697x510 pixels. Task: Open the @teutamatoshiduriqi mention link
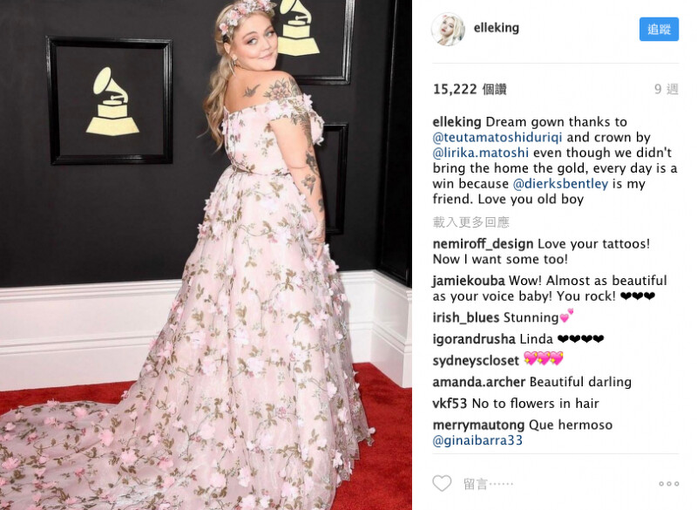click(497, 138)
